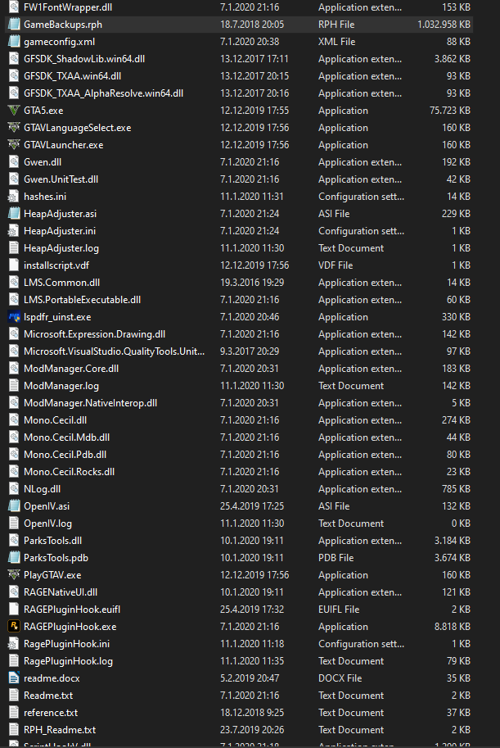Select the reference.txt file name
Image resolution: width=500 pixels, height=748 pixels.
pos(51,712)
